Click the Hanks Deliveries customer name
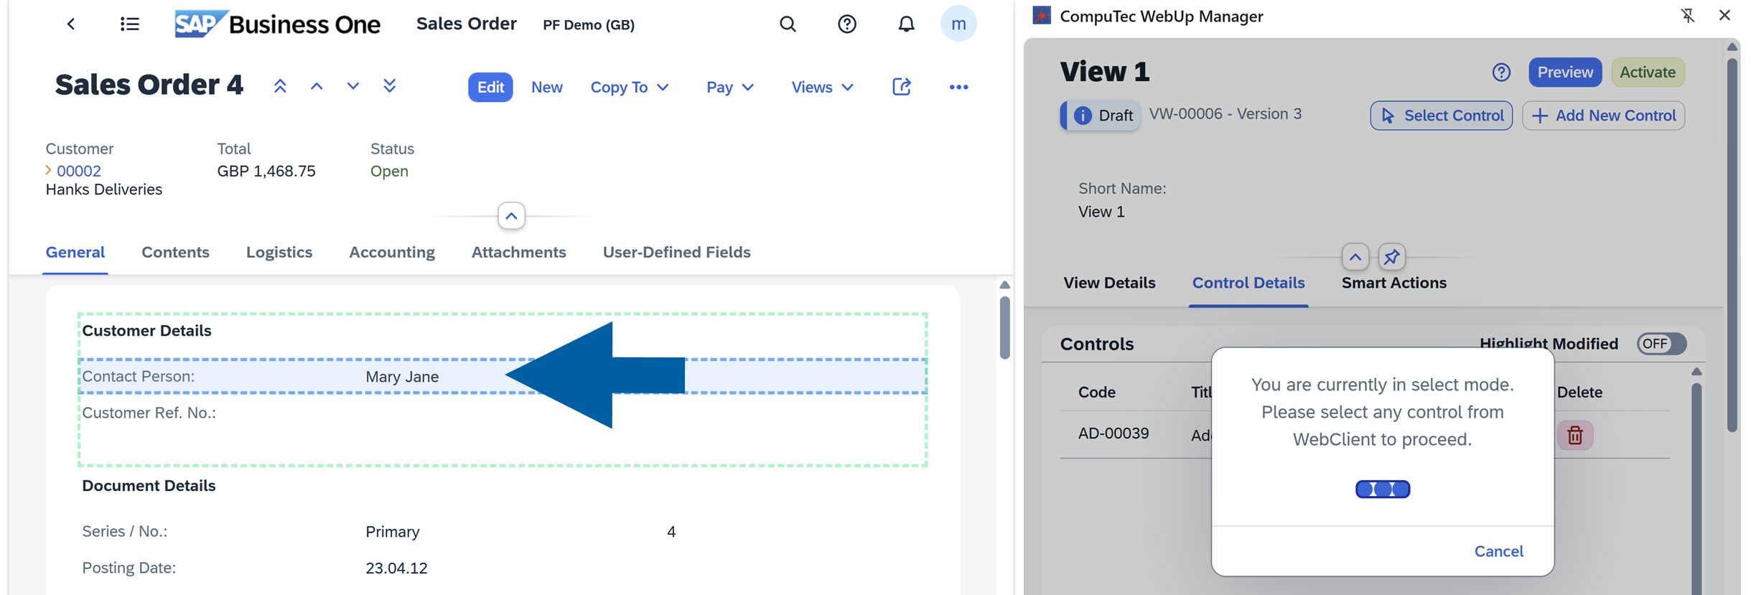The width and height of the screenshot is (1751, 595). (104, 189)
